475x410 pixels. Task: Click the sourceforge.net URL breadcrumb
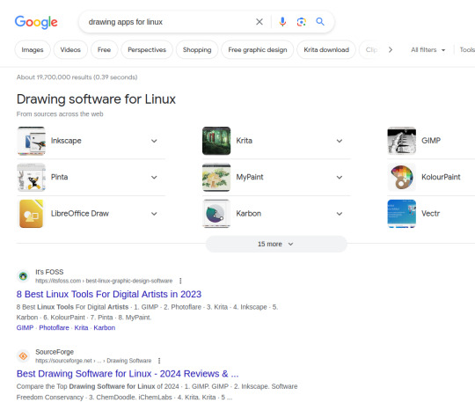pyautogui.click(x=93, y=361)
